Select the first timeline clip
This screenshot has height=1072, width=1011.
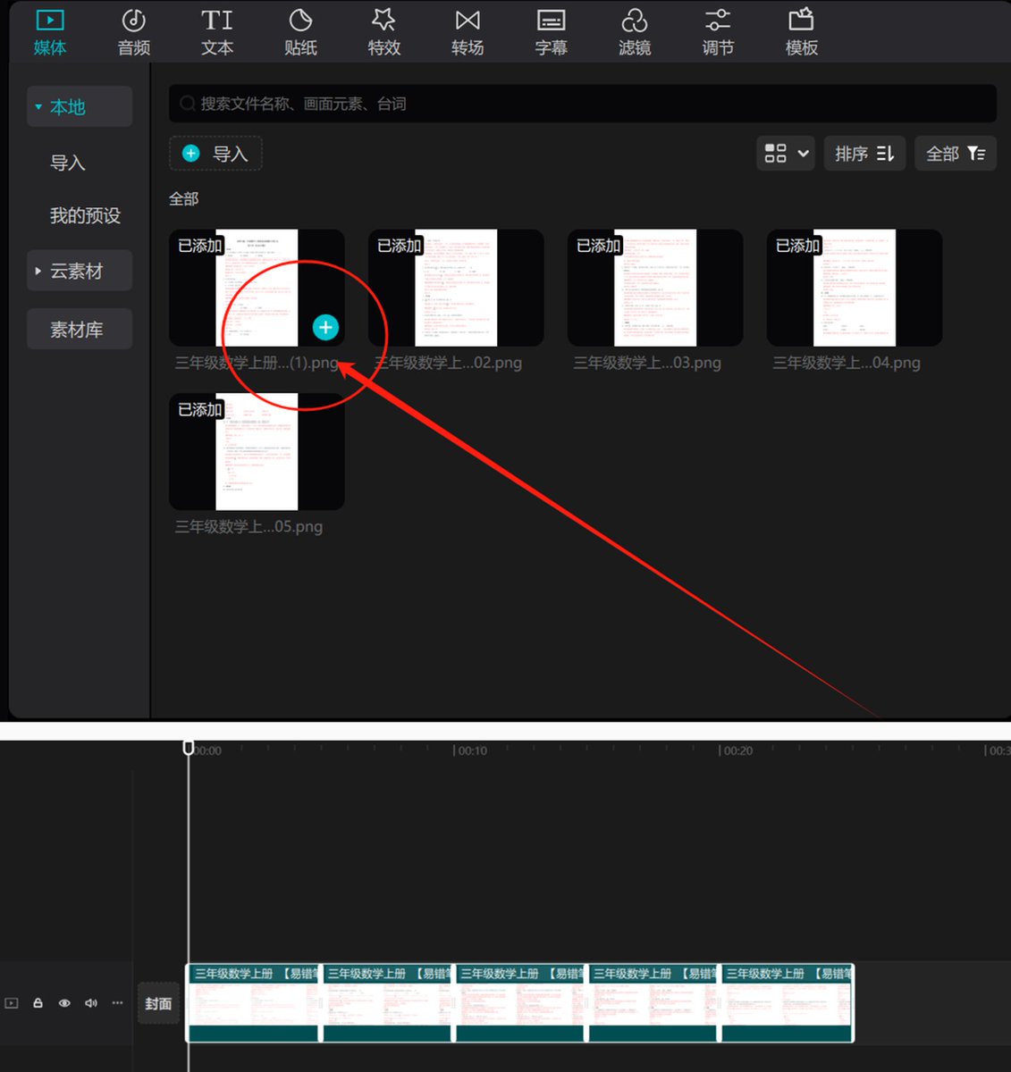coord(253,1002)
